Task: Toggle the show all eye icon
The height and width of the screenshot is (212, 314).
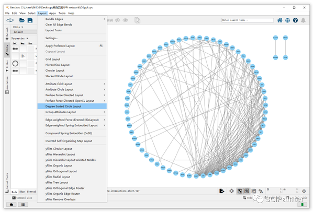Action: pyautogui.click(x=126, y=20)
